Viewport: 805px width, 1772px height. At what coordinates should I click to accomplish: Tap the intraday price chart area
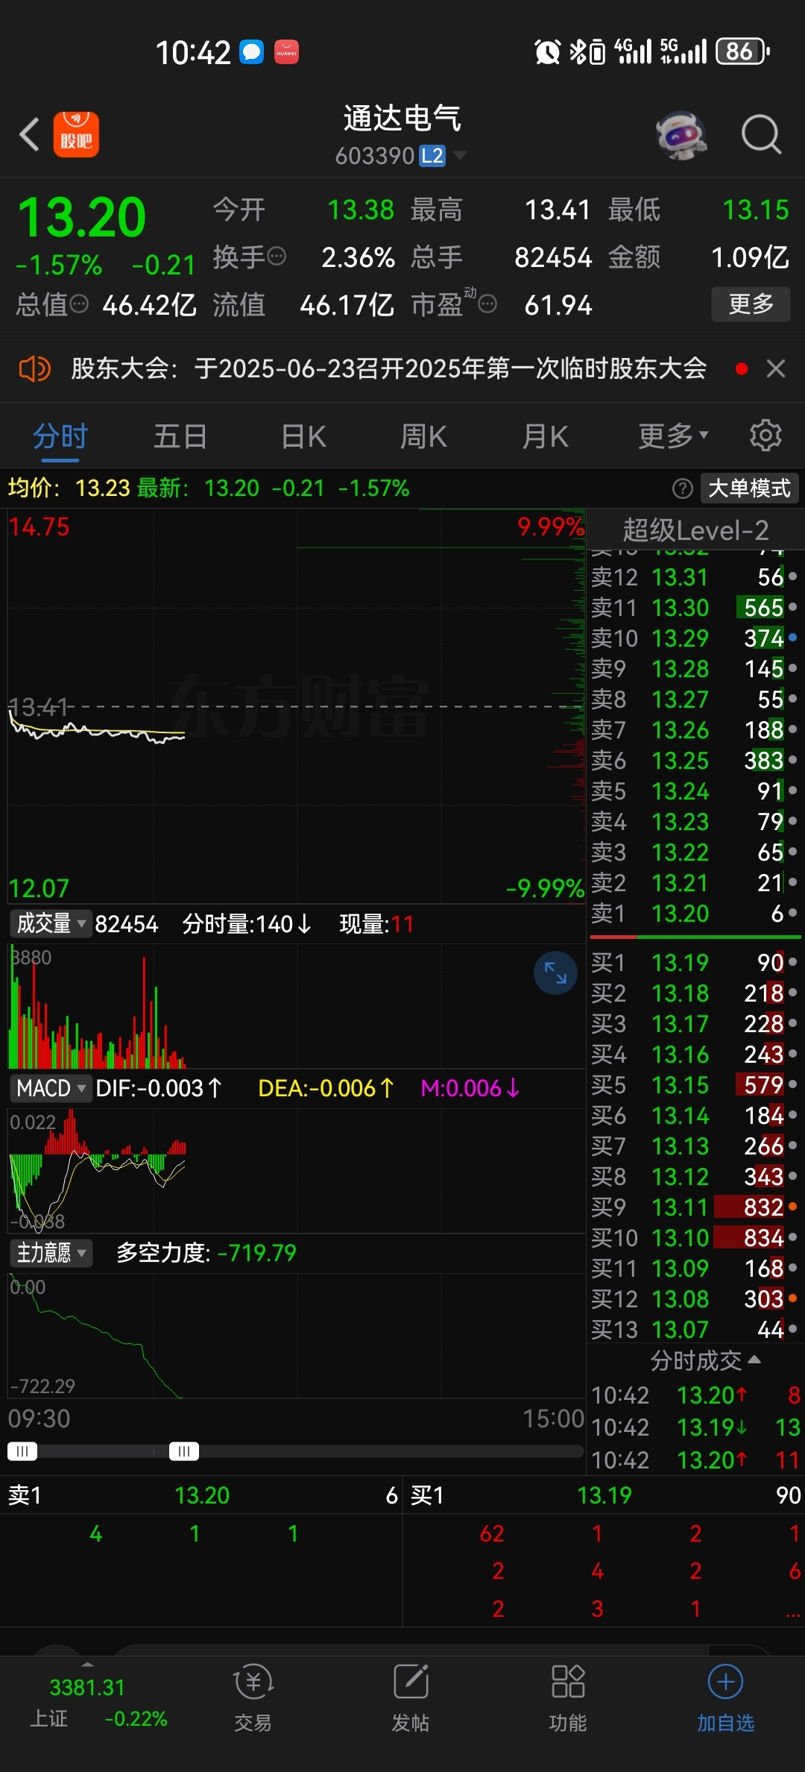[x=296, y=706]
